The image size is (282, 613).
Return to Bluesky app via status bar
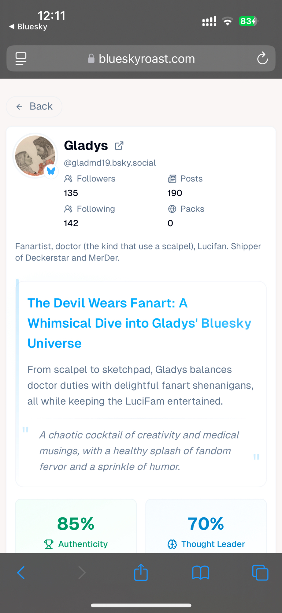pos(28,27)
